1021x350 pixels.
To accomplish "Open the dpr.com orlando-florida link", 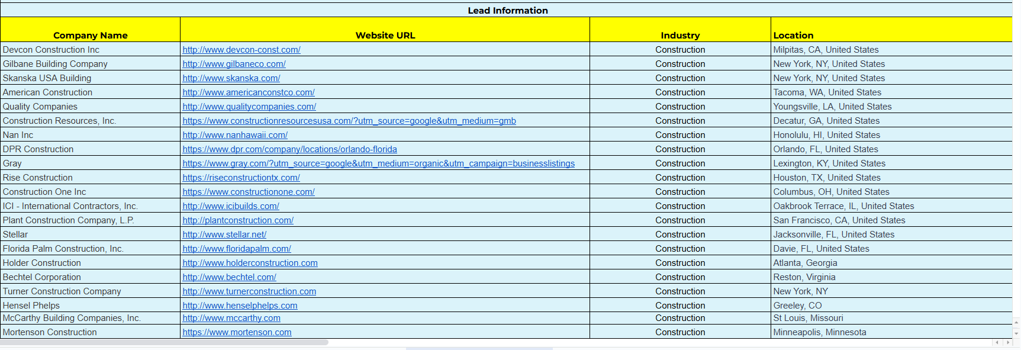I will [289, 149].
